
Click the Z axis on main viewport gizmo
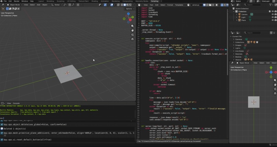(129, 14)
